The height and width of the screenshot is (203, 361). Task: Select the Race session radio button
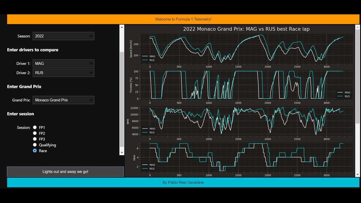(35, 151)
